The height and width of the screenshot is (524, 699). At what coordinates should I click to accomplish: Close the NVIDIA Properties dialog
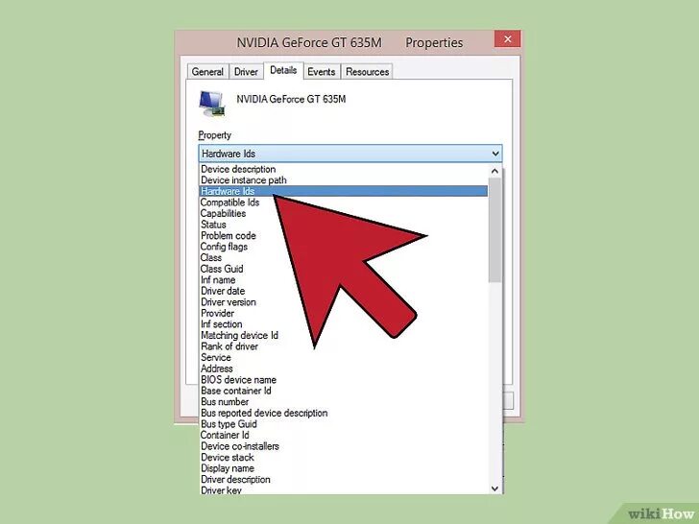(507, 39)
